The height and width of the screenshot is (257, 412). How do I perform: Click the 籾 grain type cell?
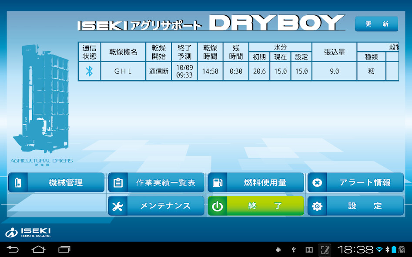[x=371, y=71]
